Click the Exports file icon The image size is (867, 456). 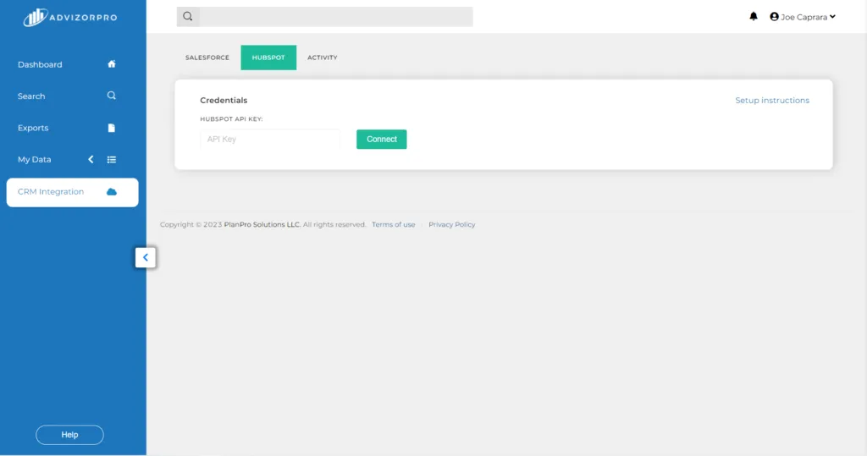[112, 128]
